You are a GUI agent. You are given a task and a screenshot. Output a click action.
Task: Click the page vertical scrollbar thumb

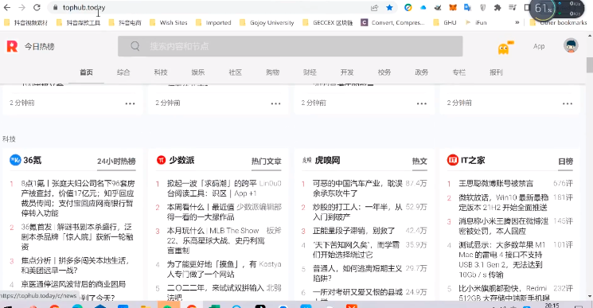click(x=590, y=64)
